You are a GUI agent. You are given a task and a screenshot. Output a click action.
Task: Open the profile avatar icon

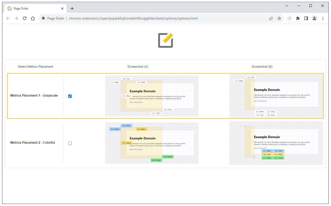click(x=314, y=18)
